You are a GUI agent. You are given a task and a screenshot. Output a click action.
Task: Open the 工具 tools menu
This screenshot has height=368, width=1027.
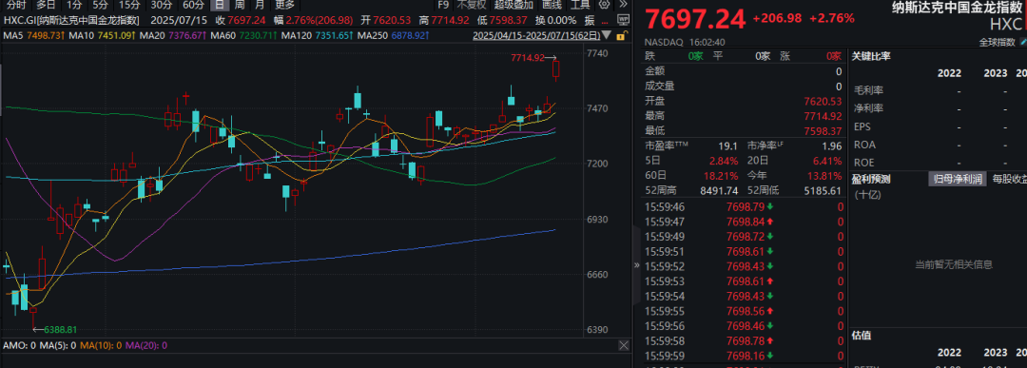point(580,4)
